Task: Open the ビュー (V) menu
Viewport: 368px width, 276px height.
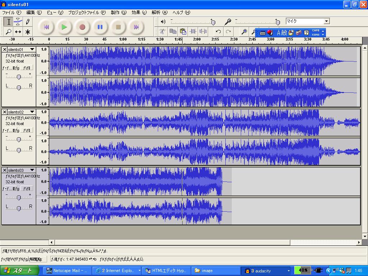Action: pyautogui.click(x=55, y=13)
